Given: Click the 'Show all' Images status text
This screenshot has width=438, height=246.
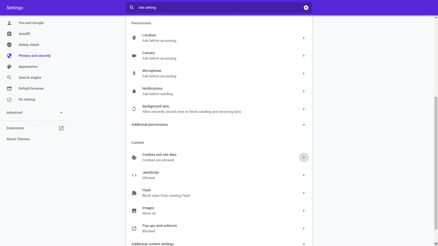Looking at the screenshot, I should pos(149,213).
